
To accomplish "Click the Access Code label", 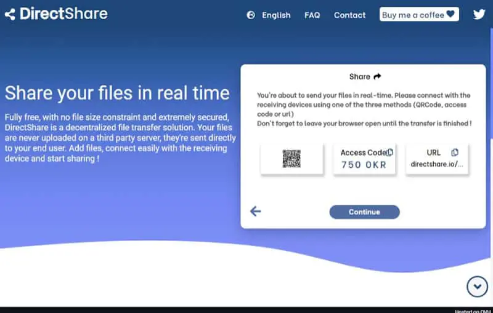I will tap(364, 153).
